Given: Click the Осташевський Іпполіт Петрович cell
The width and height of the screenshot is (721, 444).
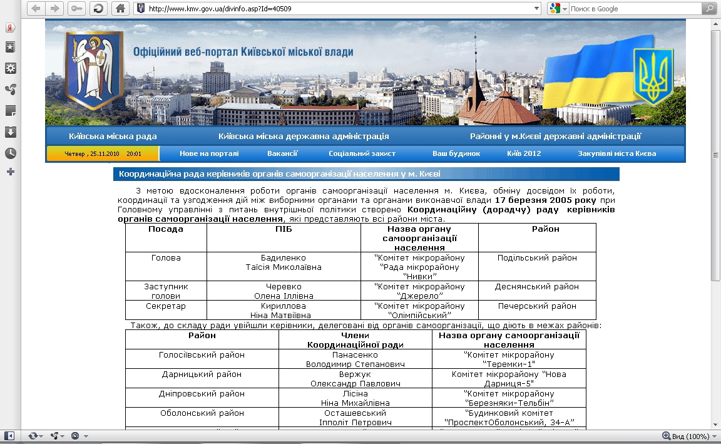Looking at the screenshot, I should (355, 417).
